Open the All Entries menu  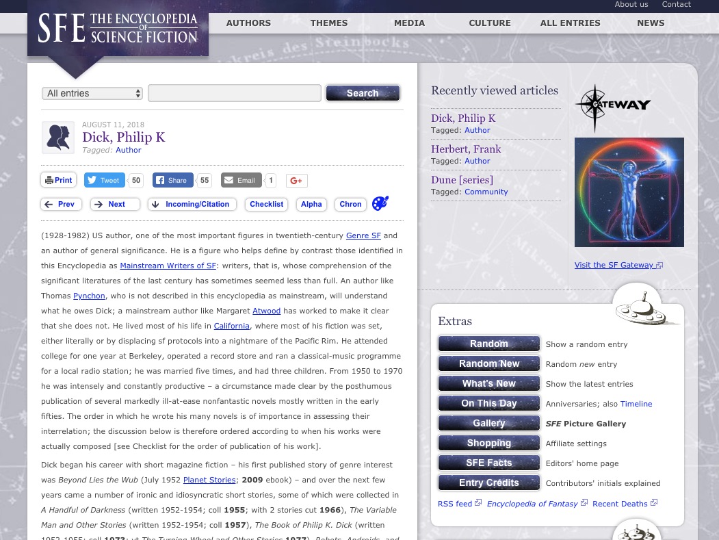[570, 23]
